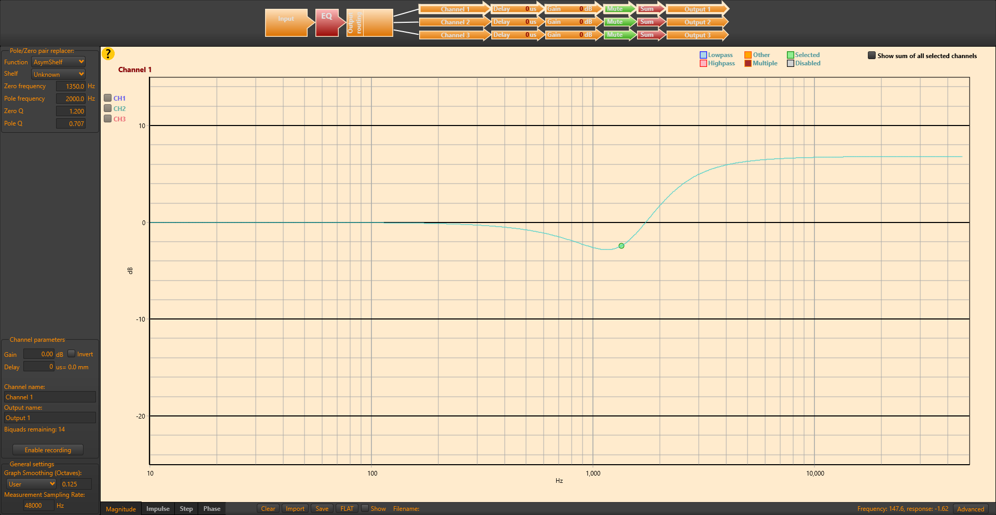This screenshot has height=515, width=996.
Task: Click the 'Biquads remaining: 14' text
Action: pyautogui.click(x=35, y=429)
